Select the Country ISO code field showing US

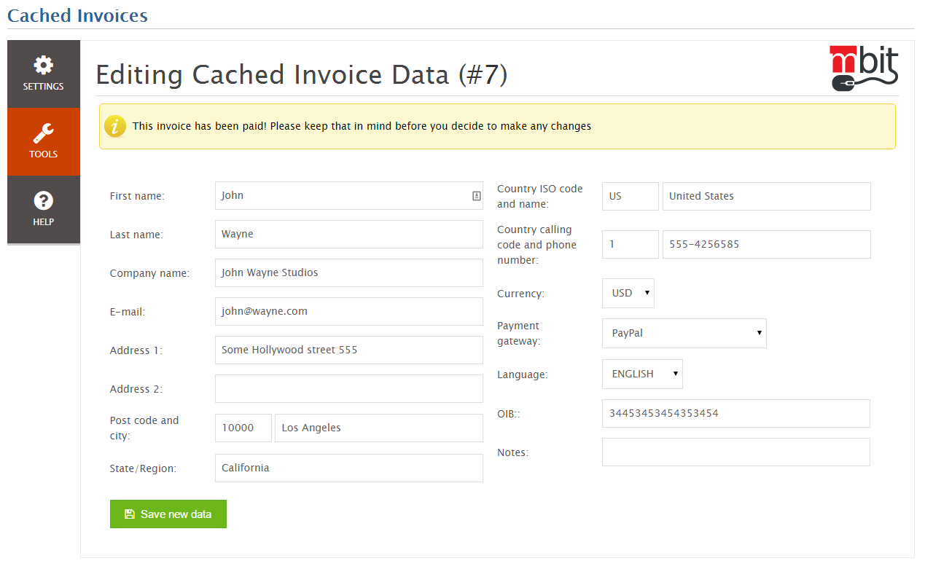(x=630, y=196)
